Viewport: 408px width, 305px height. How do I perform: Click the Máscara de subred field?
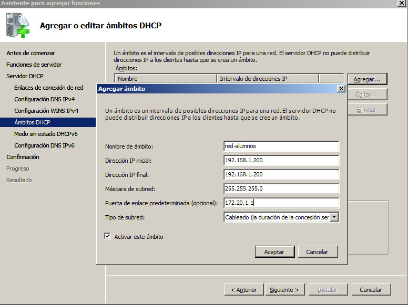point(281,188)
